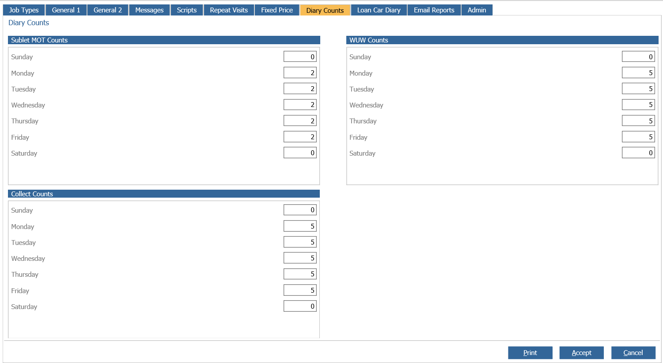This screenshot has width=663, height=363.
Task: Select the Scripts tab
Action: pos(187,10)
